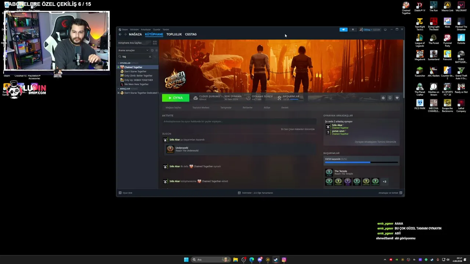Open the Arkadaşlar menu
This screenshot has width=470, height=264.
coord(146,30)
